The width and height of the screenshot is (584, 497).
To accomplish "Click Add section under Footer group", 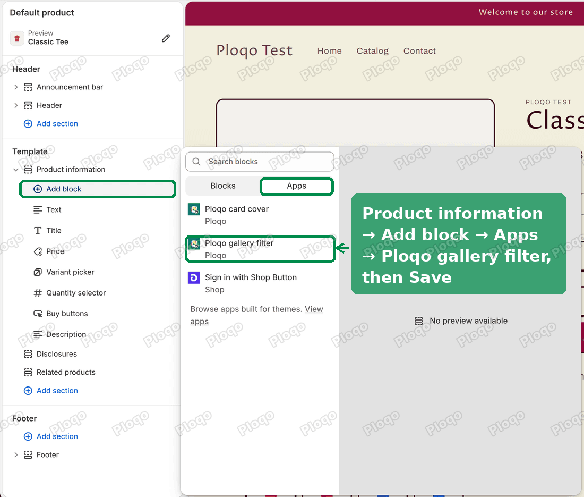I will [50, 436].
